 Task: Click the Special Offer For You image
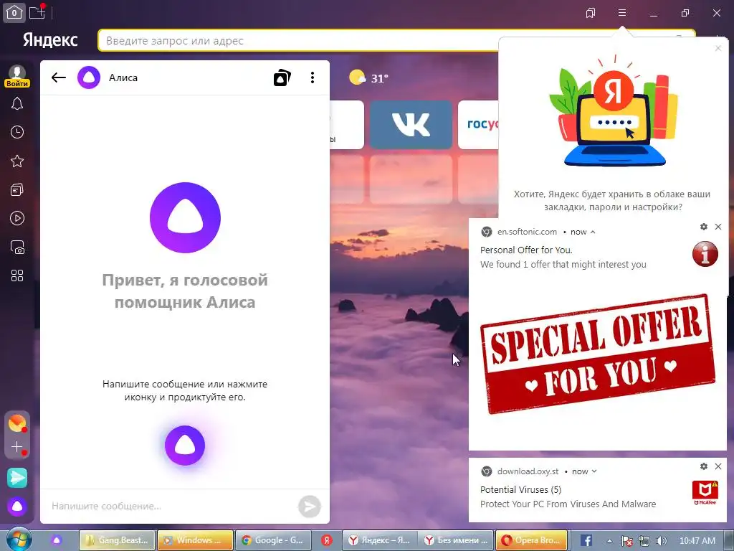tap(598, 354)
